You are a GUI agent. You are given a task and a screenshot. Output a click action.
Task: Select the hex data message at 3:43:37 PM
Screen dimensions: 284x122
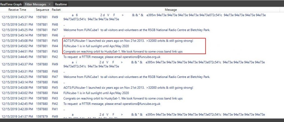click(x=164, y=64)
